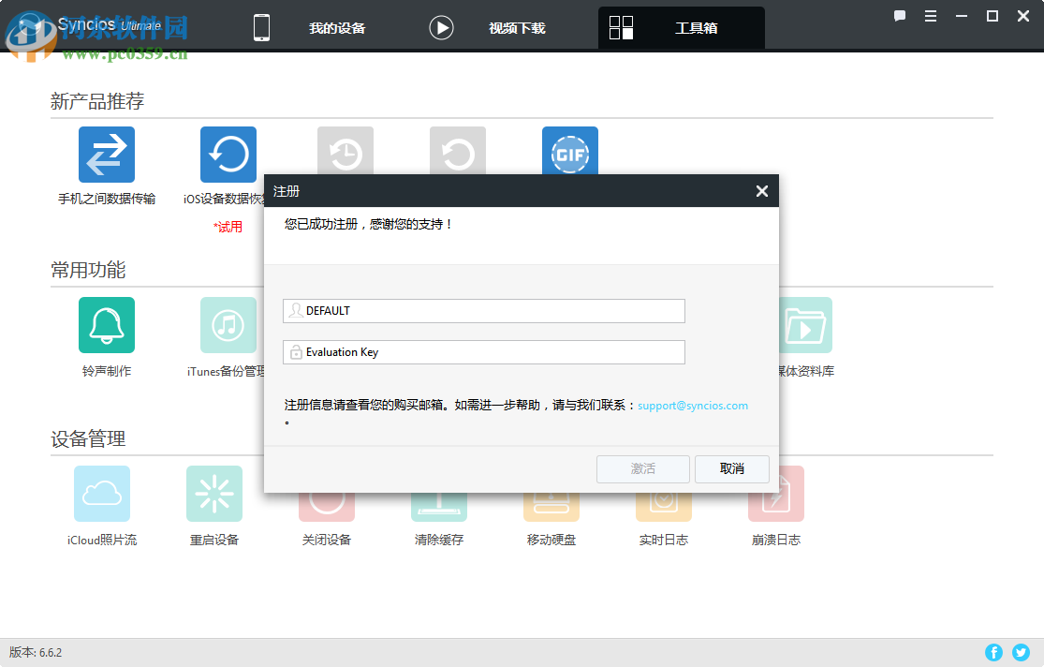The width and height of the screenshot is (1044, 667).
Task: Select the shutdown device (关闭设备) tool
Action: 326,494
